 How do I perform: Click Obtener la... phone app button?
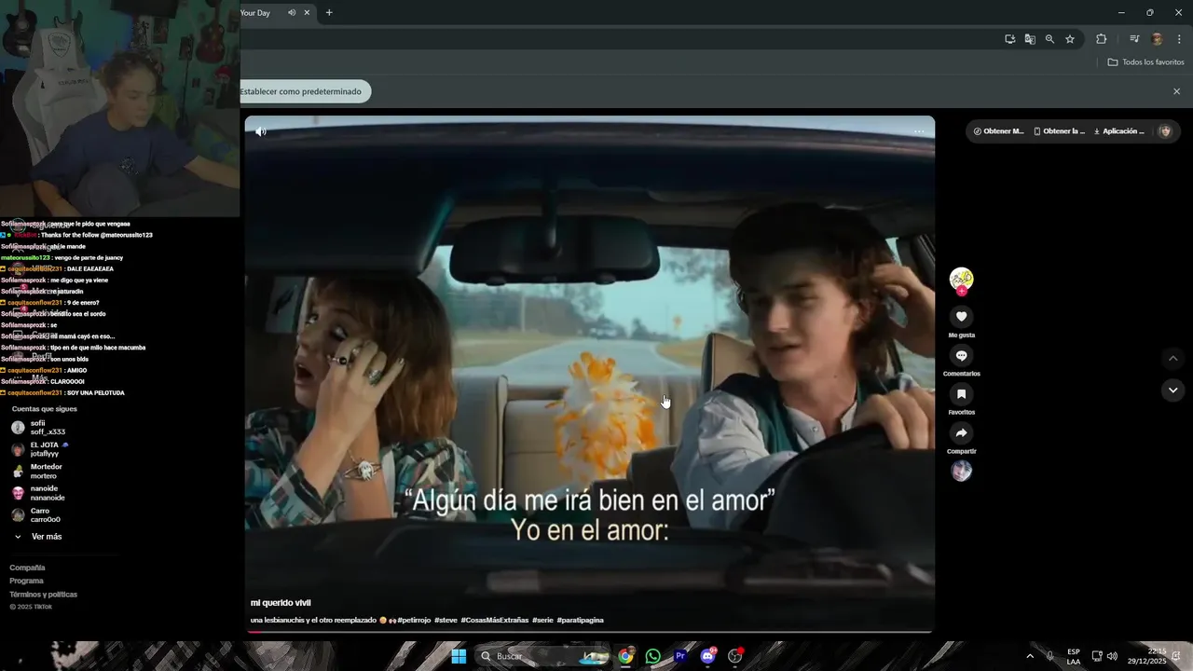[1060, 131]
